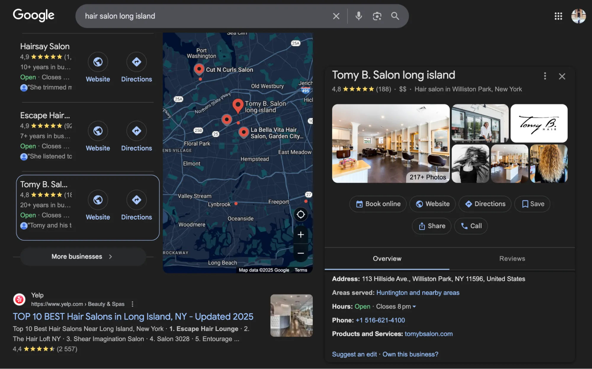Center the map on your location

click(301, 214)
